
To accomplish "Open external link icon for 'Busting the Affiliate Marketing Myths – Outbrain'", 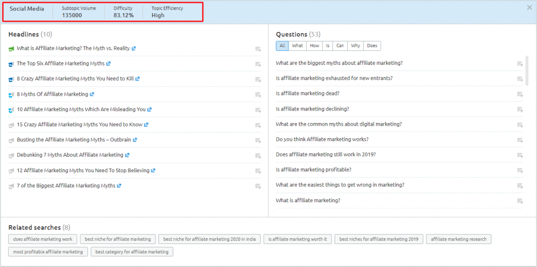I will click(135, 140).
